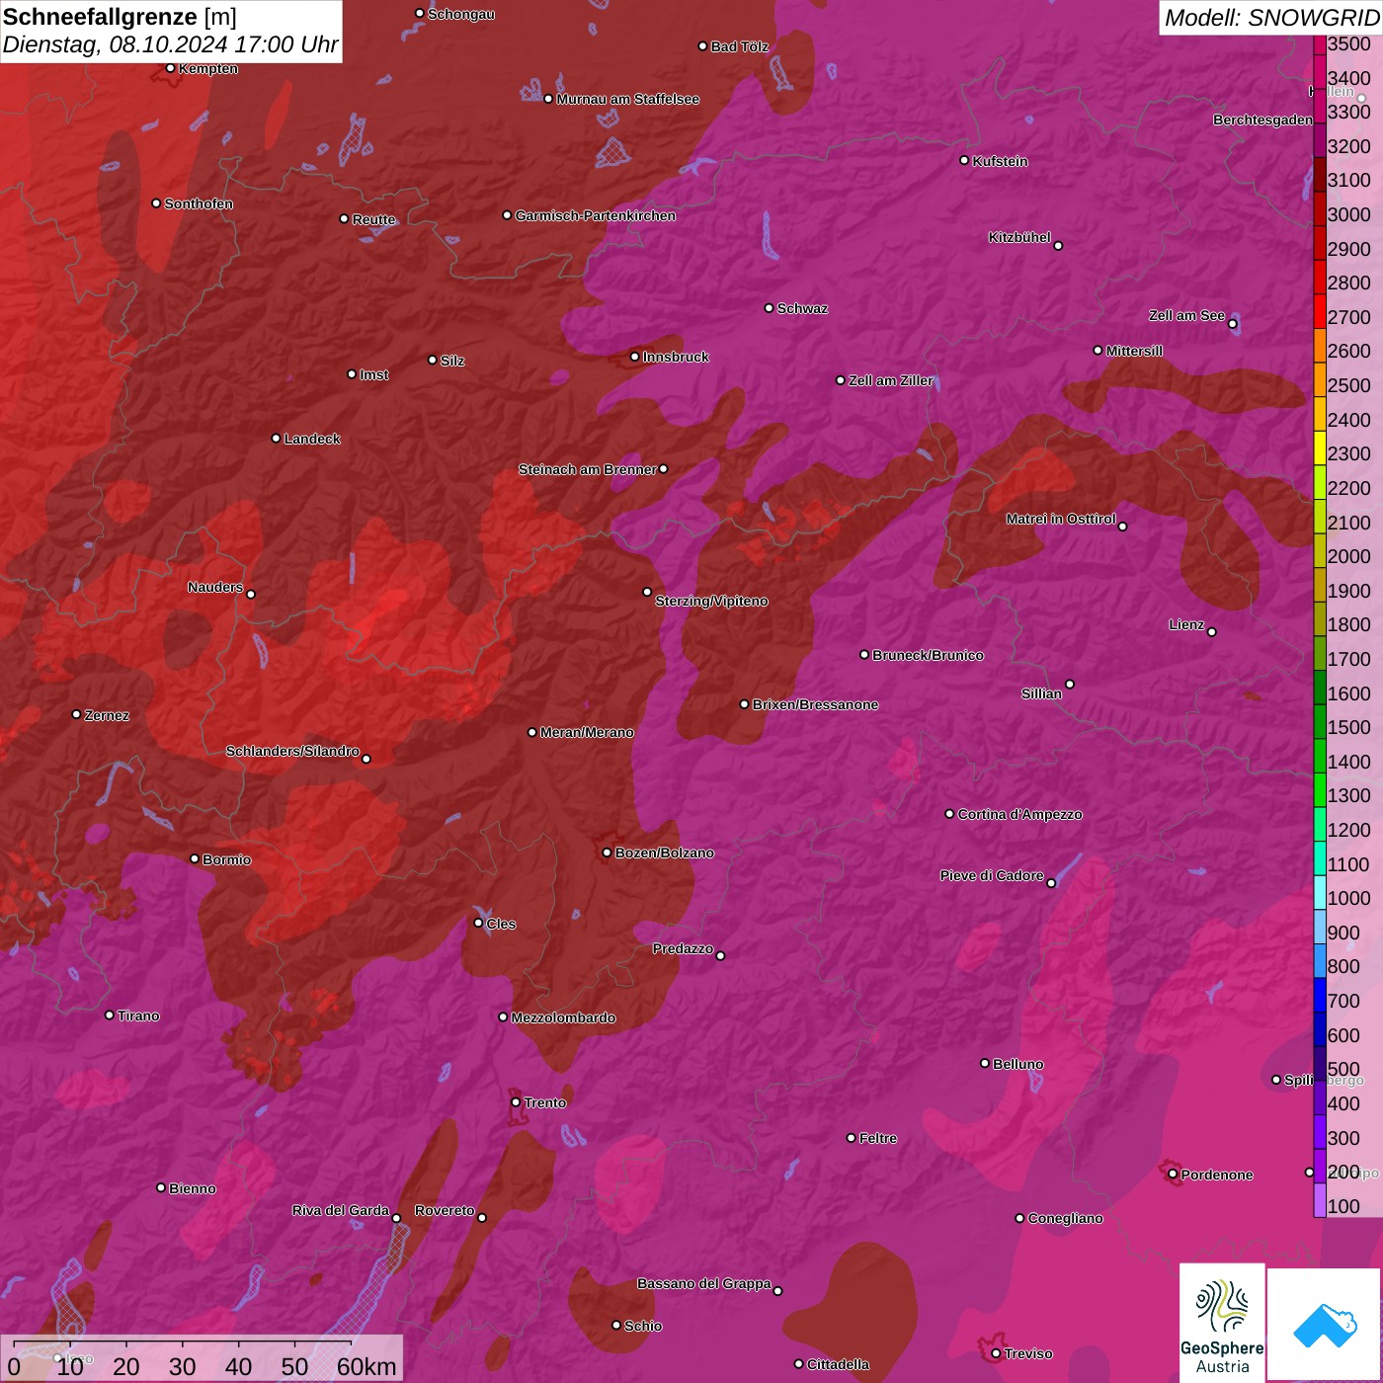Click the Schongau label
The width and height of the screenshot is (1383, 1383).
click(x=460, y=14)
